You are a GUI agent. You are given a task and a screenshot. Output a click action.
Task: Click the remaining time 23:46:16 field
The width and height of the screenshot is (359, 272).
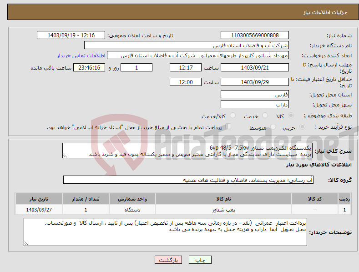(x=89, y=67)
